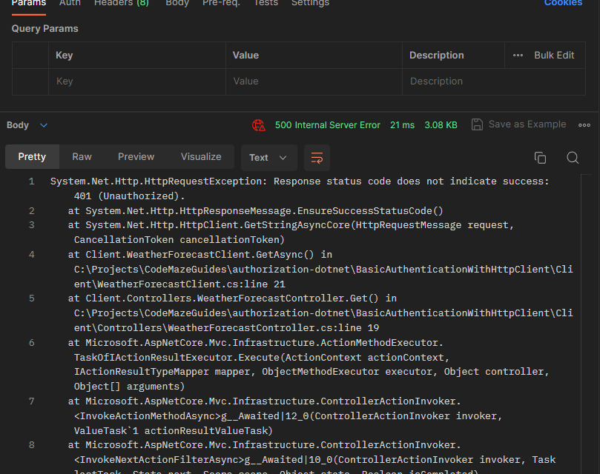
Task: Click the Bulk Edit link
Action: click(x=554, y=56)
